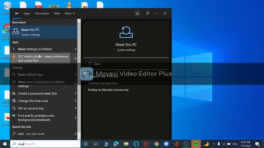Open the Reset this PC best match
This screenshot has height=148, width=264.
[x=44, y=32]
